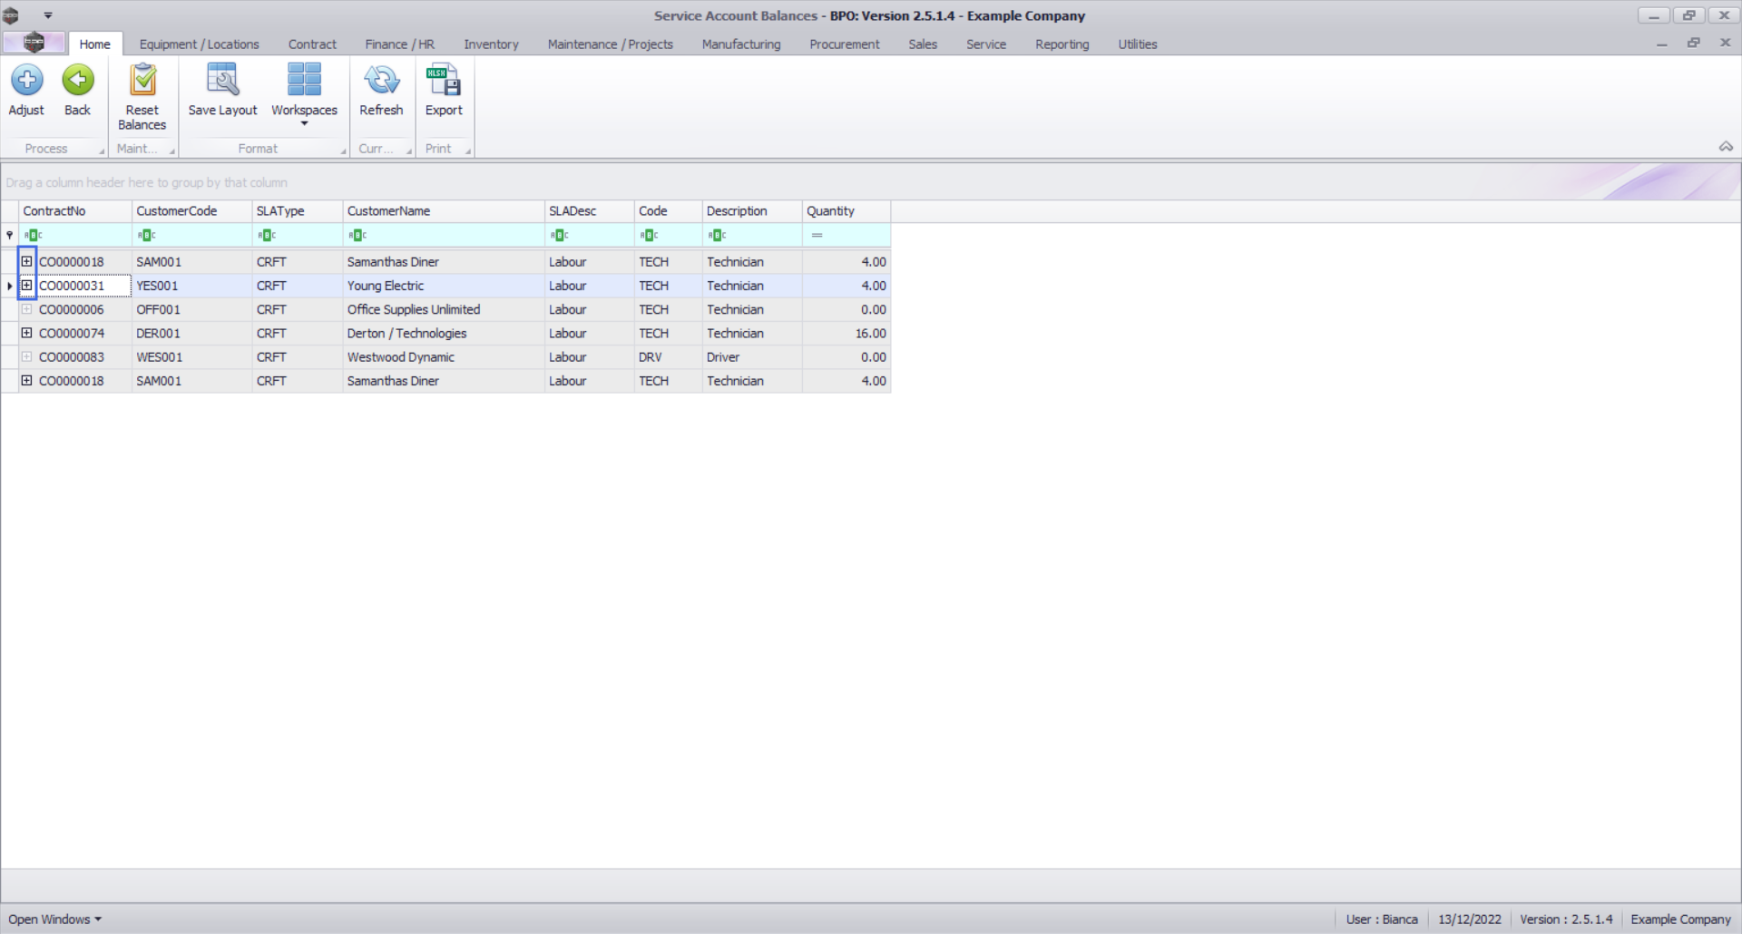Click the Reset Balances clipboard icon

coord(142,80)
